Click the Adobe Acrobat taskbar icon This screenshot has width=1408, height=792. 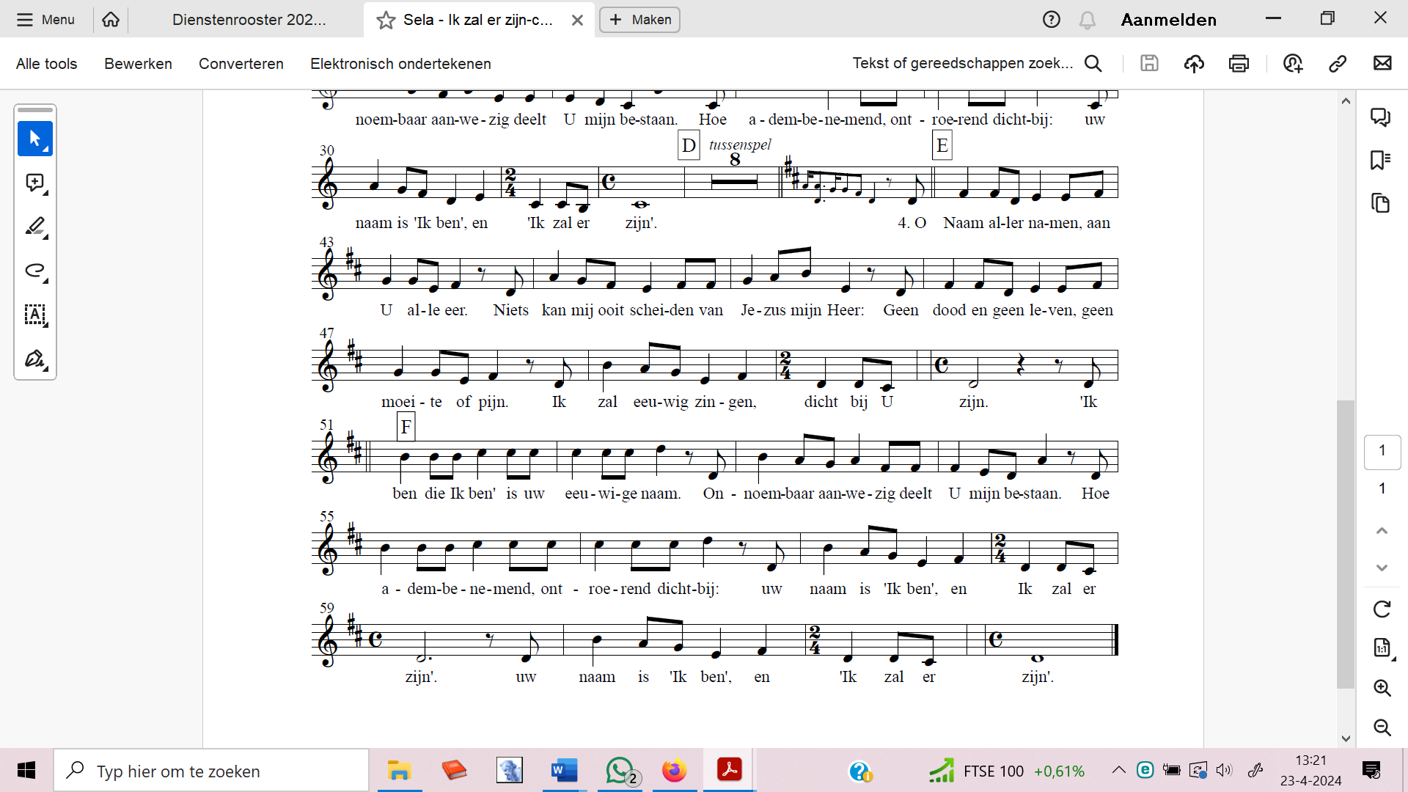(x=729, y=770)
